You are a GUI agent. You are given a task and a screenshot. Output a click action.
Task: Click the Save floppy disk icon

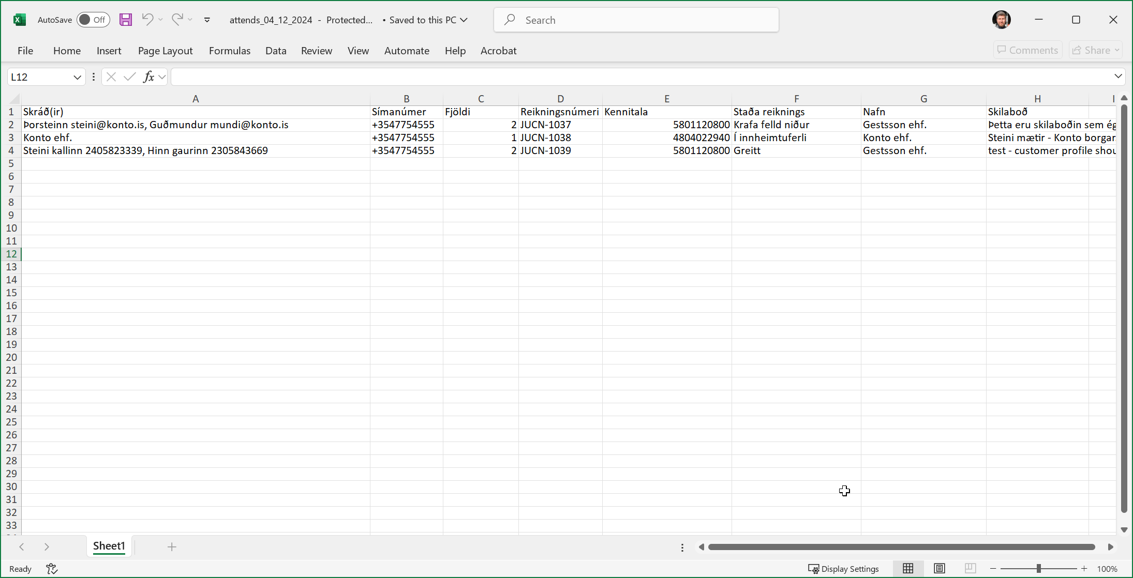click(x=125, y=20)
